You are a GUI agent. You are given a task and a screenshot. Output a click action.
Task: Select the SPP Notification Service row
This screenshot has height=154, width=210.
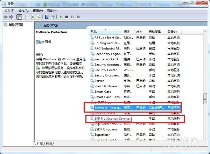[135, 119]
